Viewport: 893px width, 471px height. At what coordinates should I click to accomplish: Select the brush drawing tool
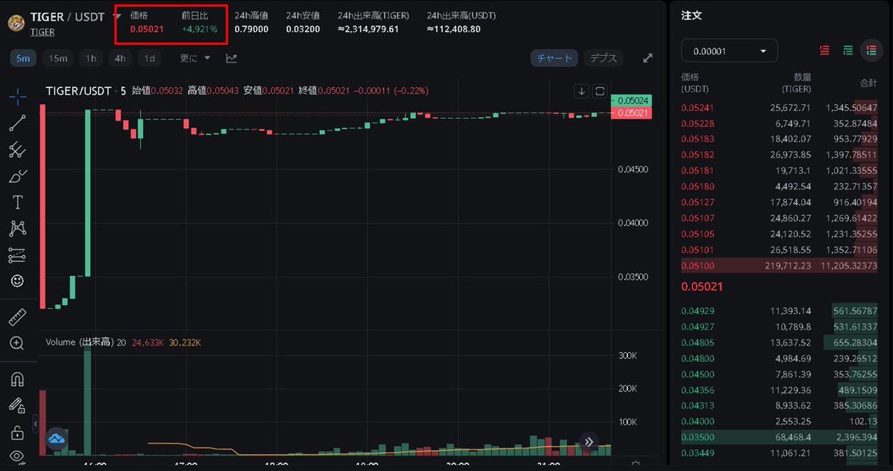tap(18, 176)
